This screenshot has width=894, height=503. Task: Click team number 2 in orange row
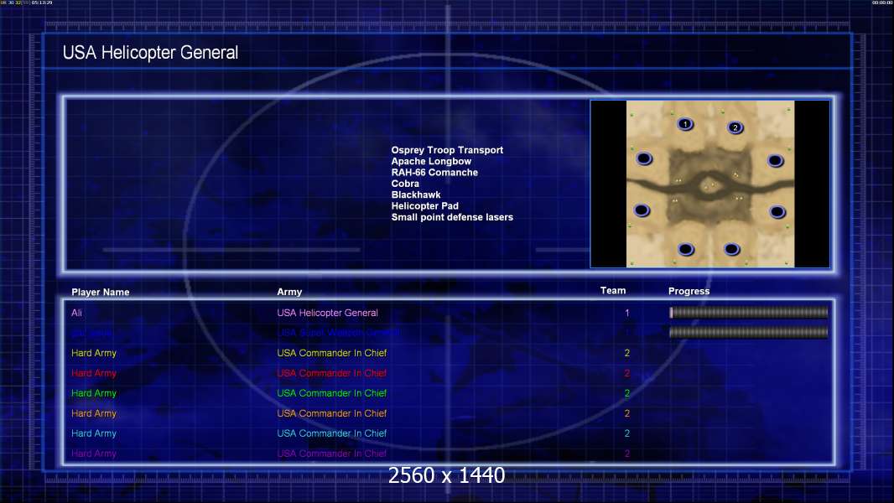627,413
